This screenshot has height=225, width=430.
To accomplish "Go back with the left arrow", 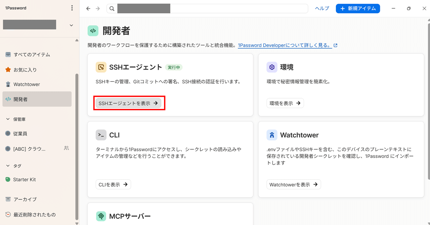I will pos(88,8).
